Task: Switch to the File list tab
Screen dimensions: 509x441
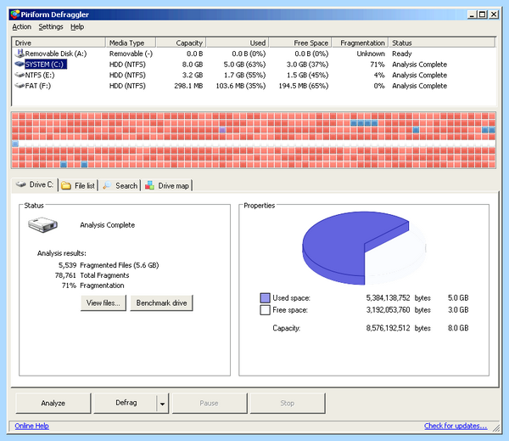Action: tap(78, 186)
